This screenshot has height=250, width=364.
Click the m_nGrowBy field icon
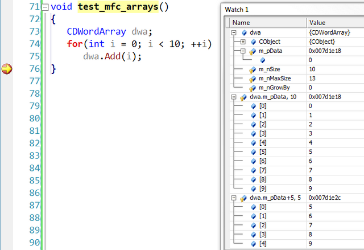(x=253, y=88)
